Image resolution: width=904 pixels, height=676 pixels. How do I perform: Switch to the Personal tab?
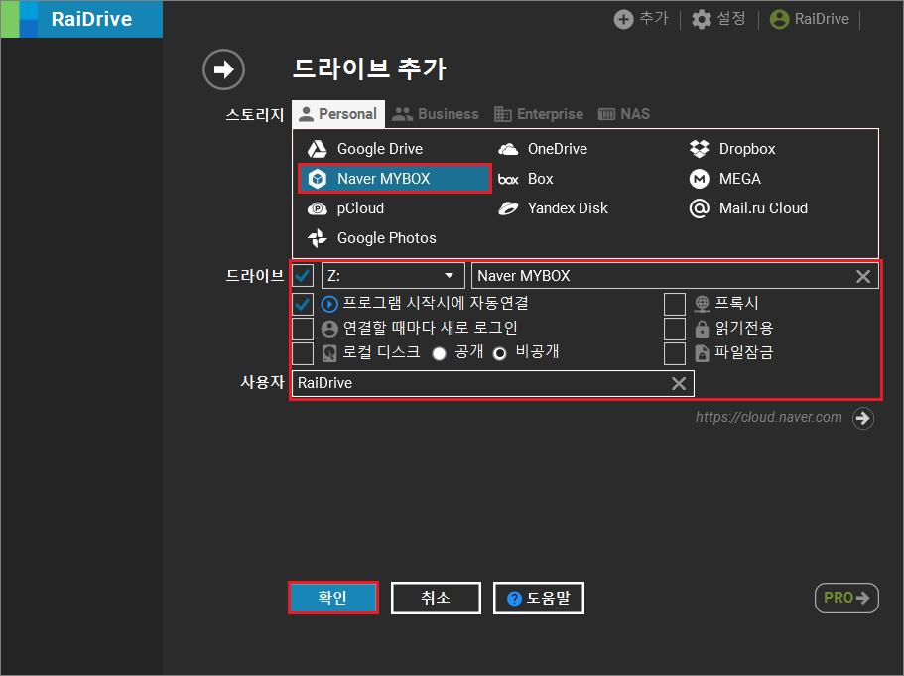tap(338, 114)
